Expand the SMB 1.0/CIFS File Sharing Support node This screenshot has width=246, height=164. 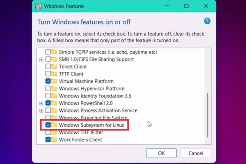[41, 59]
